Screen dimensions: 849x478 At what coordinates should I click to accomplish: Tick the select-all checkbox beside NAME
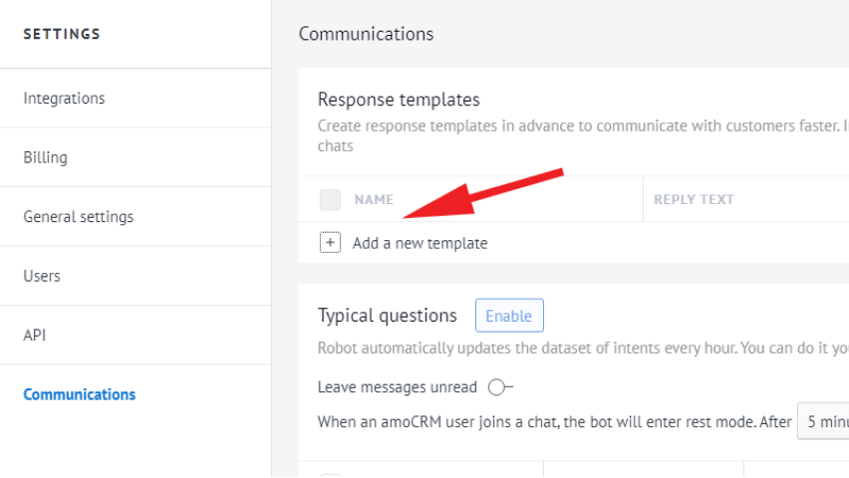[x=330, y=200]
